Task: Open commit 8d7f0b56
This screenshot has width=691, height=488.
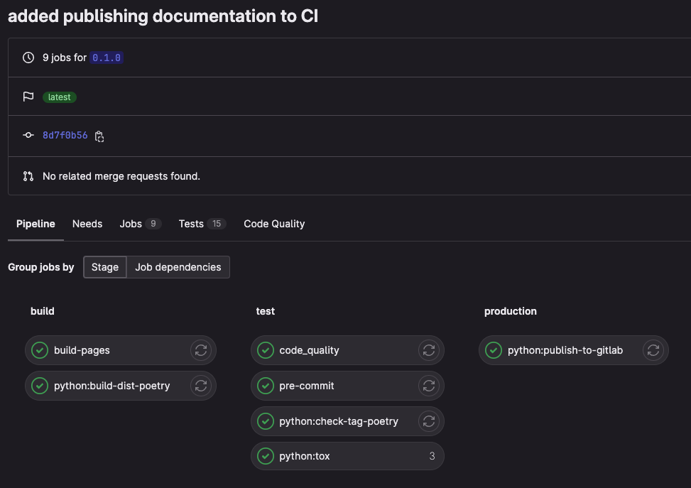Action: click(65, 135)
